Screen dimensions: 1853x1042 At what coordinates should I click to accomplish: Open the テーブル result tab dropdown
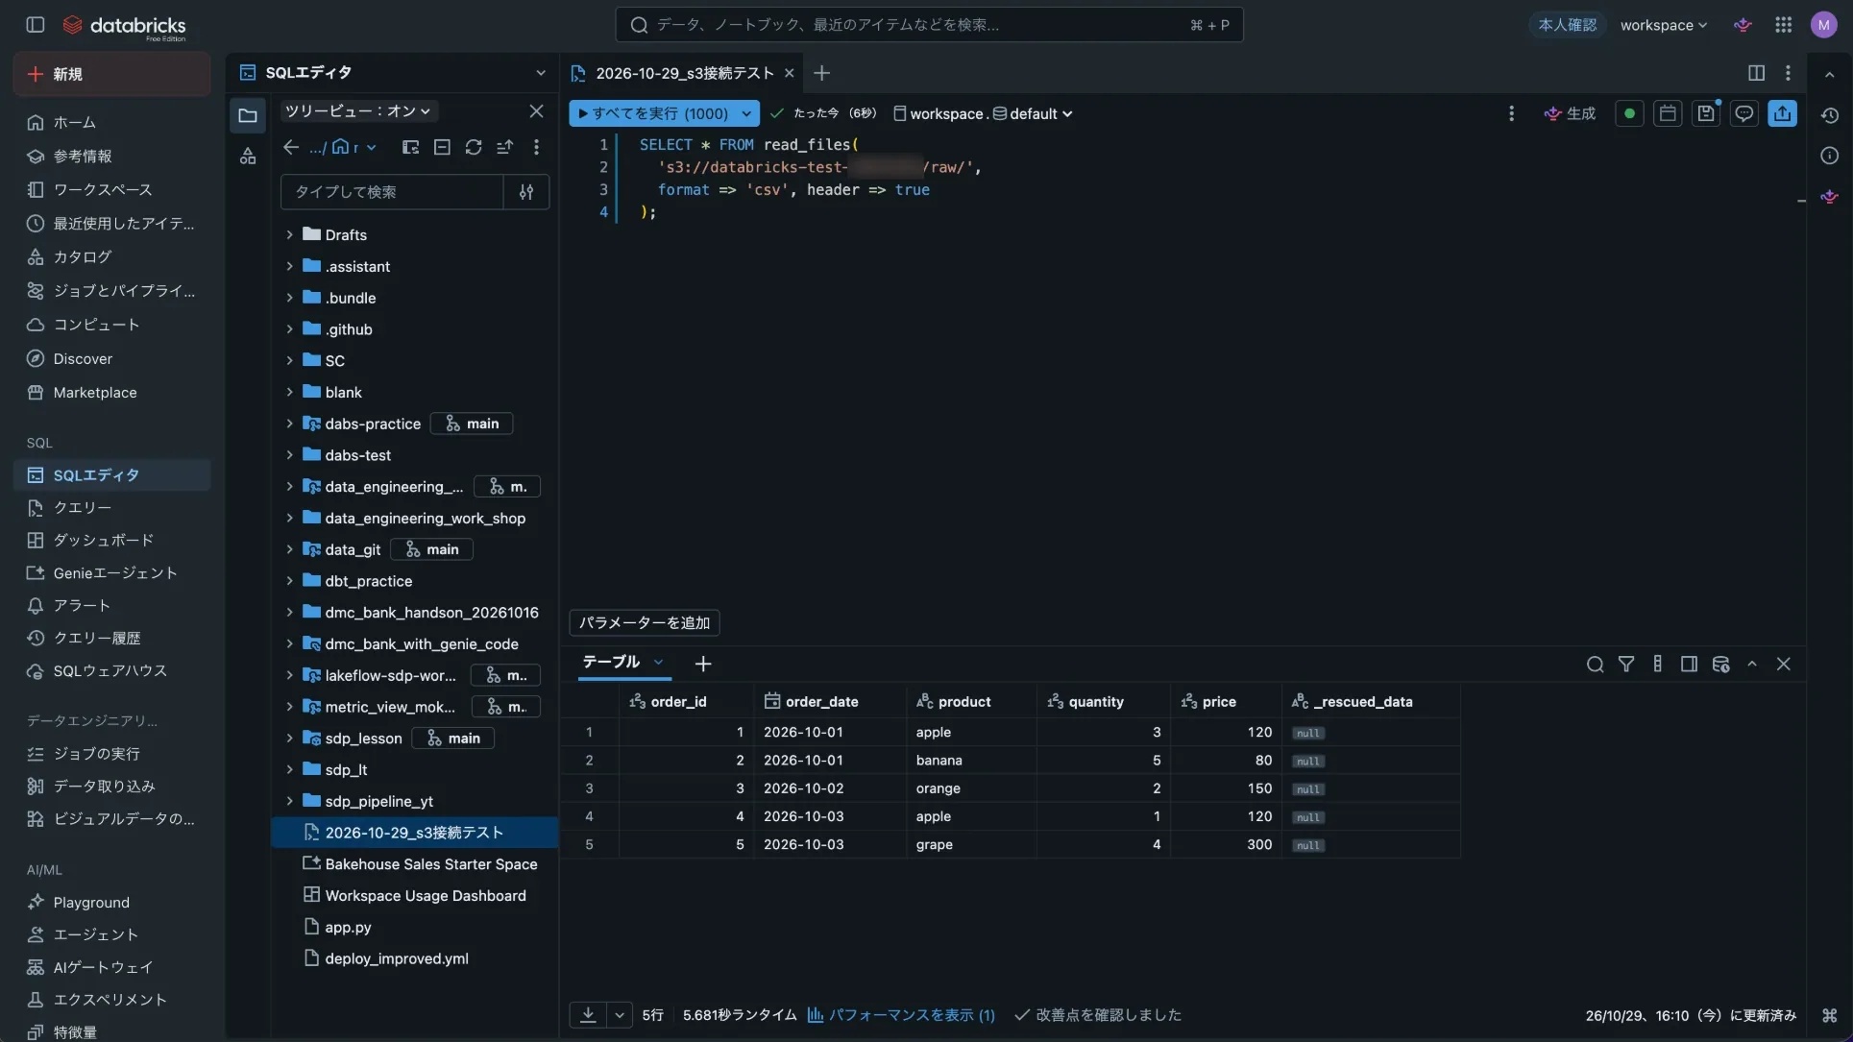point(658,662)
